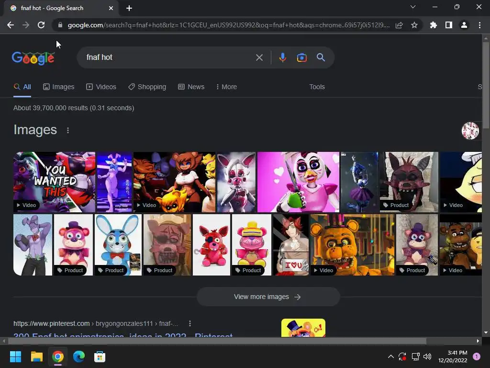Screen dimensions: 490x368
Task: Start a voice search with the microphone
Action: tap(283, 57)
